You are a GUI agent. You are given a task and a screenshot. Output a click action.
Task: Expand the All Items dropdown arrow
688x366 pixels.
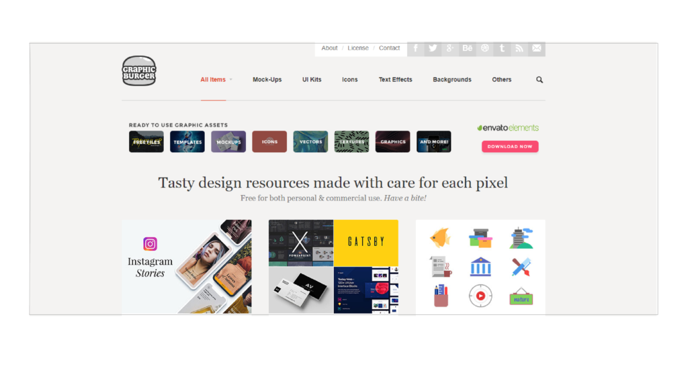[231, 80]
